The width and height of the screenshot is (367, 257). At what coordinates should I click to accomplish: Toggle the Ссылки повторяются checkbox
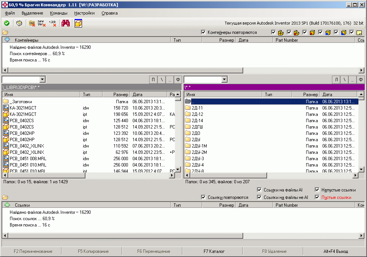tap(203, 197)
